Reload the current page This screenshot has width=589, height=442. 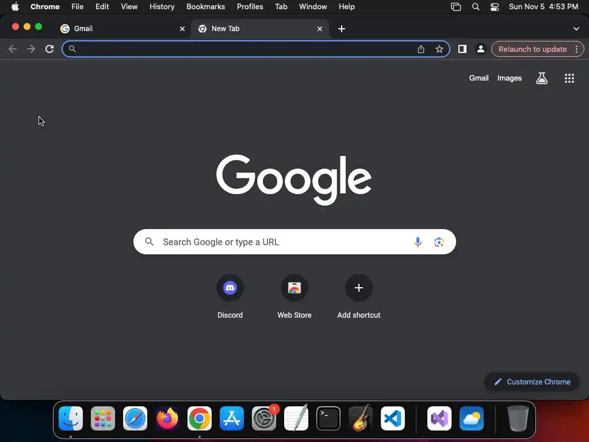click(49, 49)
